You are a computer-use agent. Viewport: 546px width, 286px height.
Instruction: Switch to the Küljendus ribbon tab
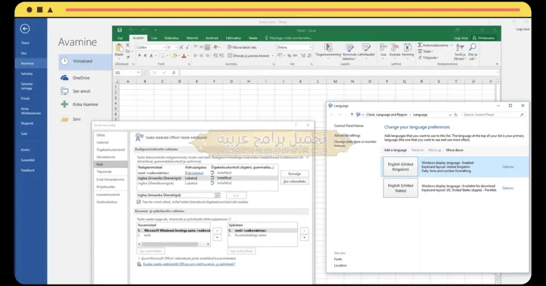[171, 38]
